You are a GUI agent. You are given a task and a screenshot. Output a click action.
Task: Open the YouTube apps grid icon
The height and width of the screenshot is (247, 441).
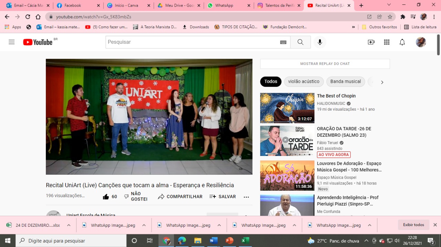(x=387, y=42)
